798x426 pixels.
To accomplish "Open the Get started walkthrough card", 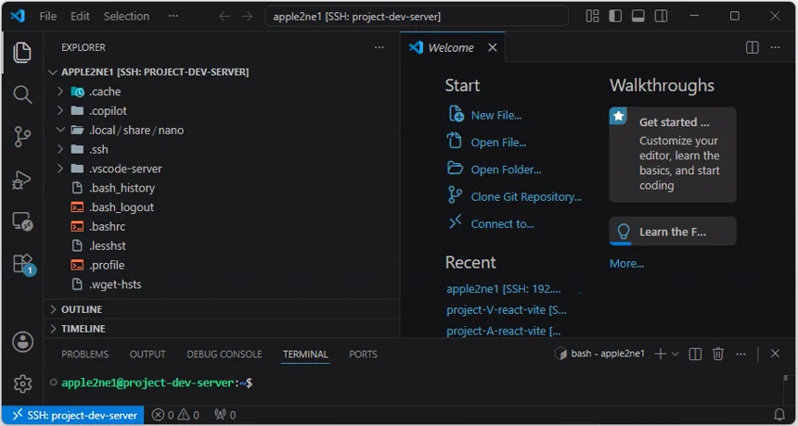I will [x=673, y=155].
